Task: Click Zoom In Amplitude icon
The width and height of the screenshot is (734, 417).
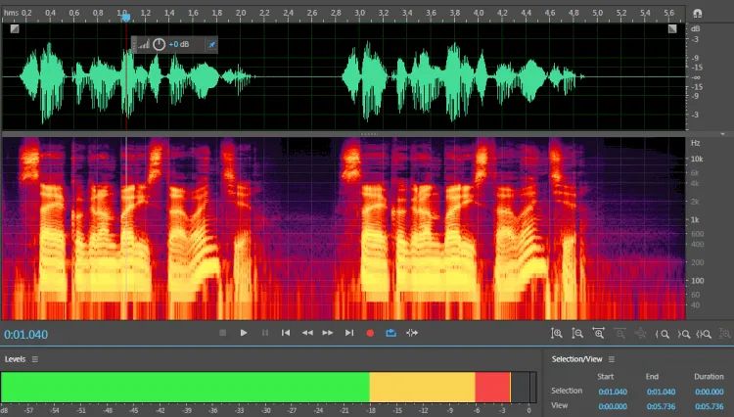Action: click(557, 334)
